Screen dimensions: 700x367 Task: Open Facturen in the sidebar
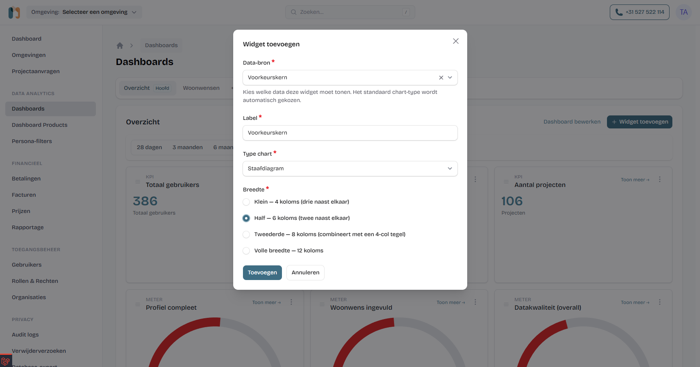coord(24,195)
